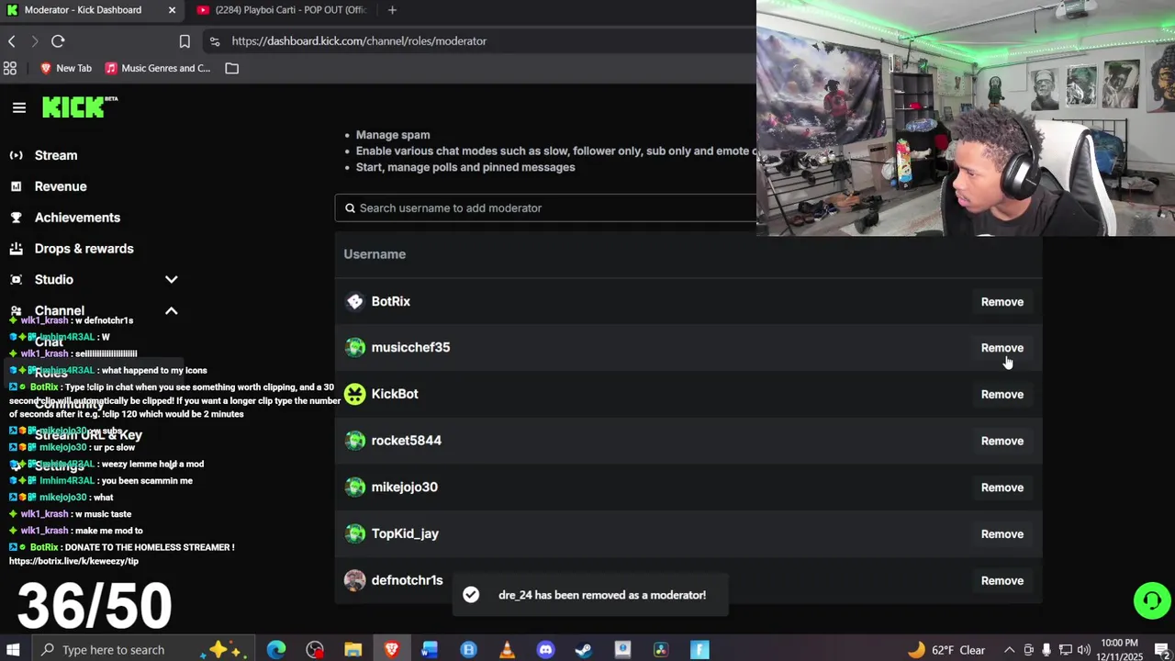Open volume control in system tray

pos(1084,650)
